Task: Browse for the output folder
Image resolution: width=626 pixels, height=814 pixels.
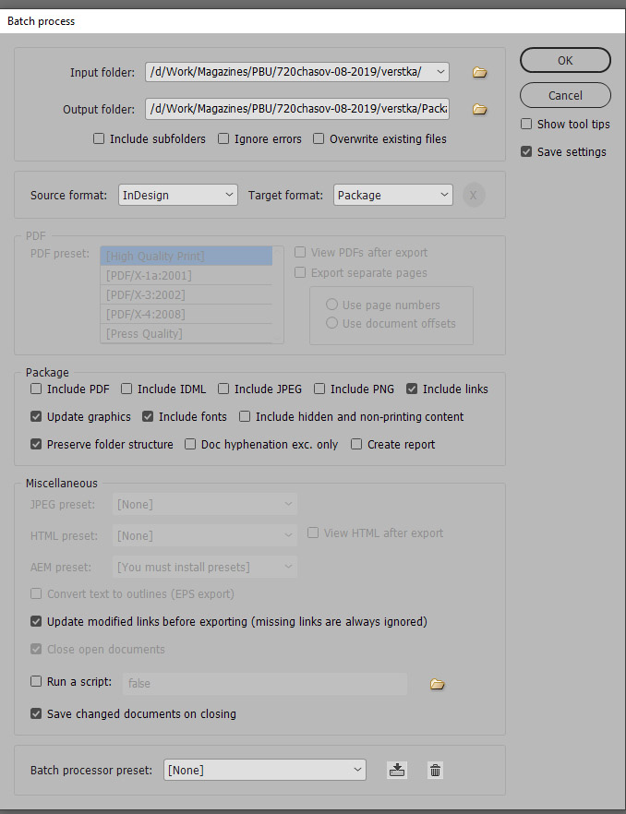Action: [479, 110]
